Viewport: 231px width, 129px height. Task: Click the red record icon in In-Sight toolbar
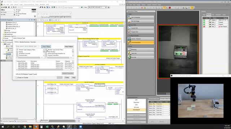(x=142, y=8)
